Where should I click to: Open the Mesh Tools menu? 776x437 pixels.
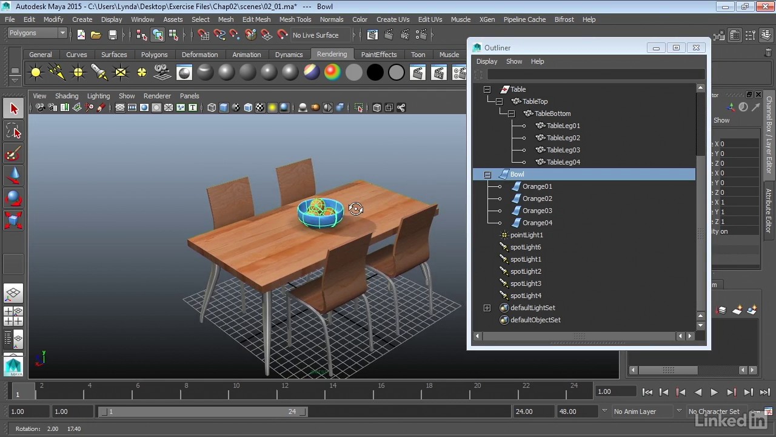coord(295,19)
